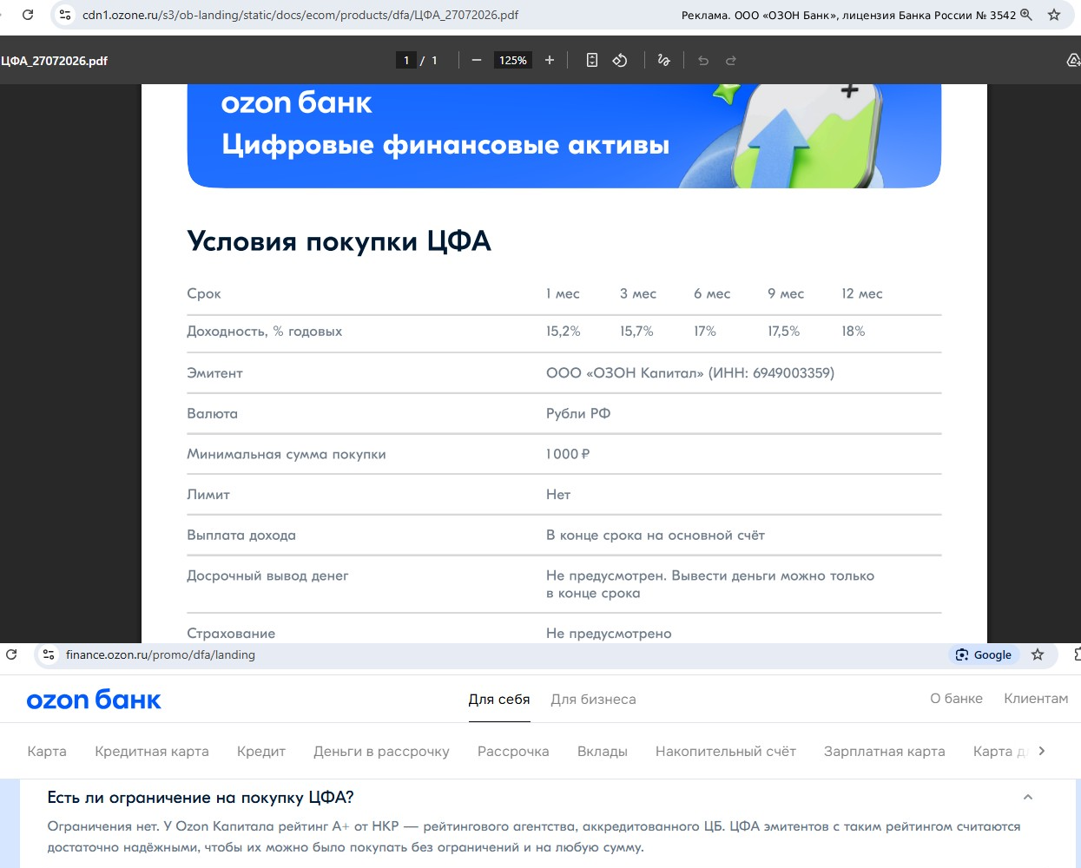The image size is (1081, 868).
Task: Reload the finance.ozon.ru landing page
Action: coord(11,654)
